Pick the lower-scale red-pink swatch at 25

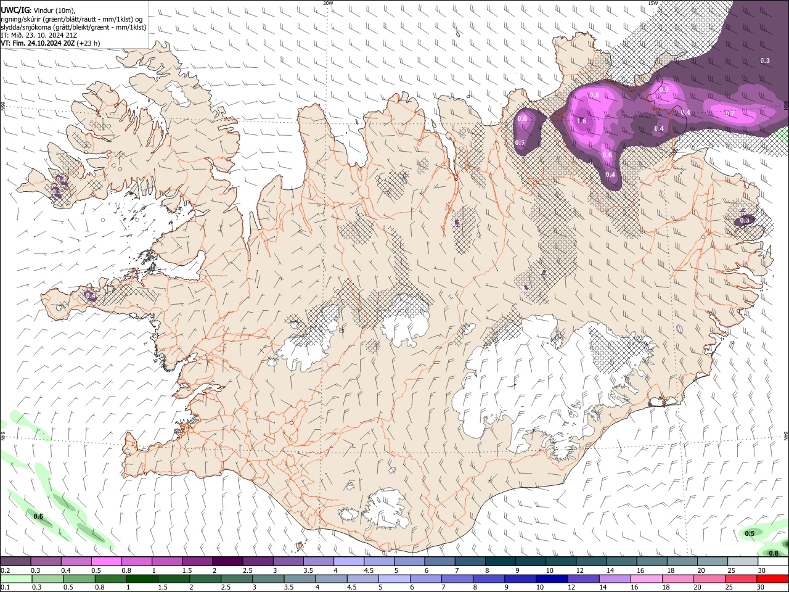pos(740,579)
